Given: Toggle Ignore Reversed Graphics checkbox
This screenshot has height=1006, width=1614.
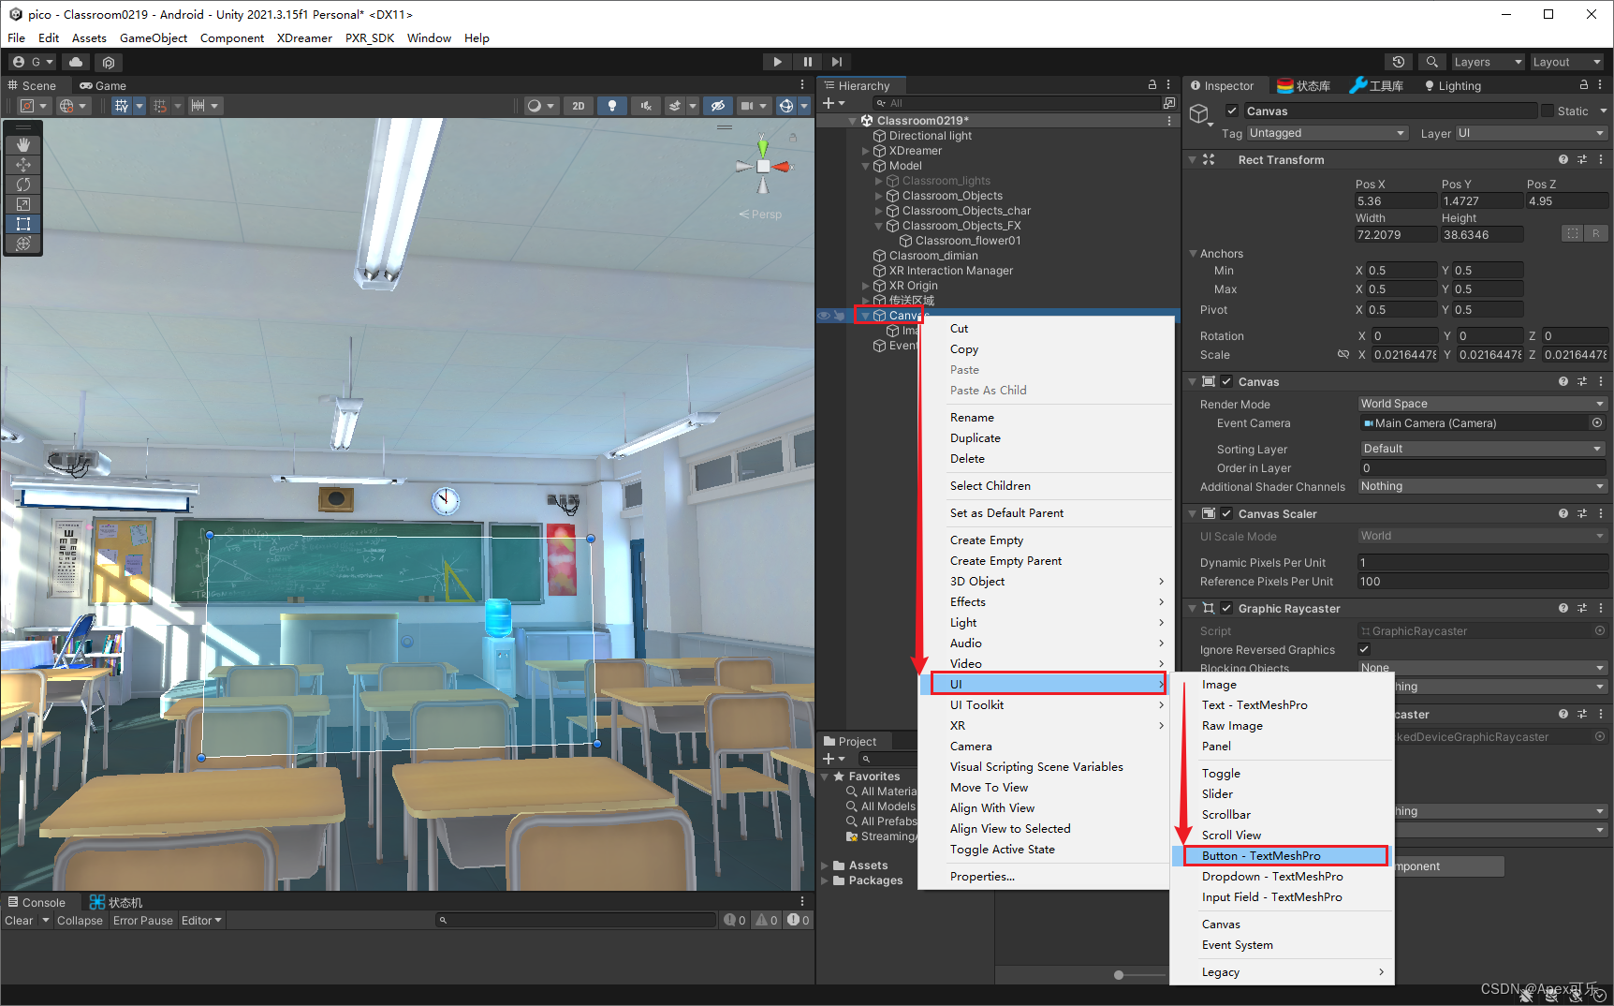Looking at the screenshot, I should [x=1364, y=650].
